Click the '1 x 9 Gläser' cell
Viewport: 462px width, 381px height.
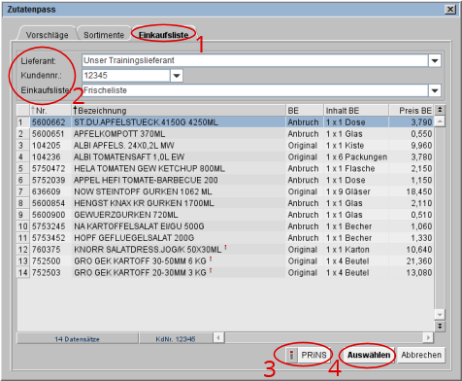point(348,191)
